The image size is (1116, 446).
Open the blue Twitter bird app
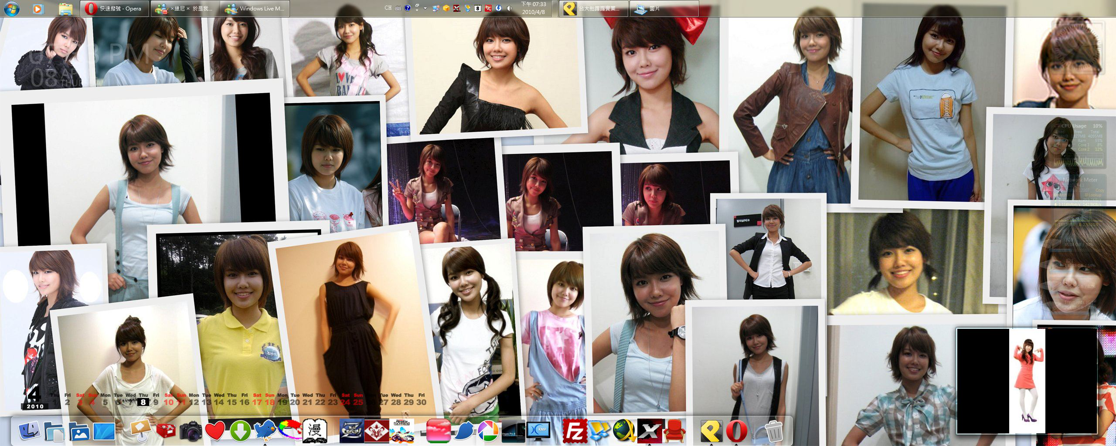pyautogui.click(x=265, y=431)
